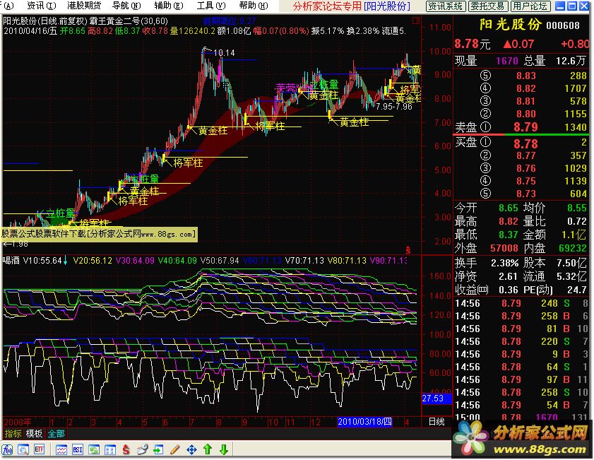
Task: Click the 用户论坛 button
Action: coord(530,6)
